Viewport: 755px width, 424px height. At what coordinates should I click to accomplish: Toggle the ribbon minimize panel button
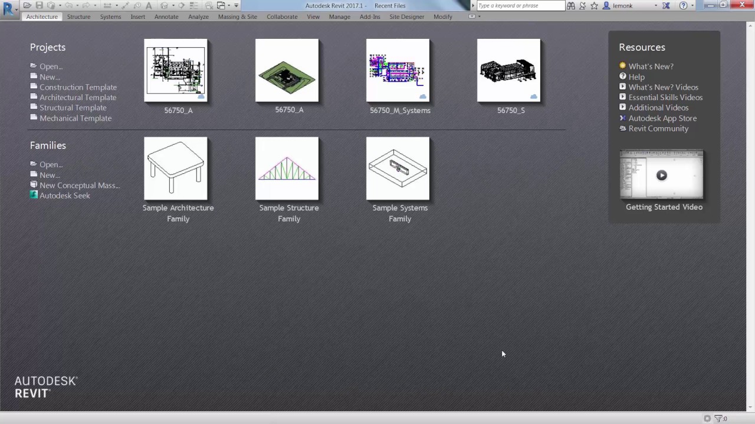[472, 16]
